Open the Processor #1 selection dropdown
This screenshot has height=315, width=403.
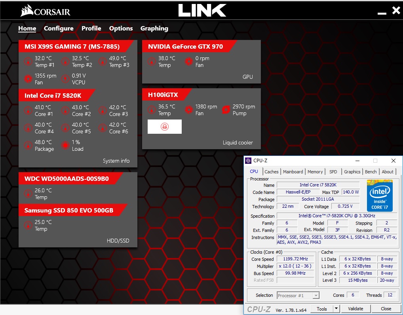pos(298,296)
